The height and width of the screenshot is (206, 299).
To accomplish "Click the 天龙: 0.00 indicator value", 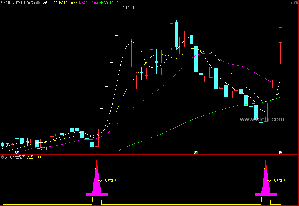I will point(34,157).
